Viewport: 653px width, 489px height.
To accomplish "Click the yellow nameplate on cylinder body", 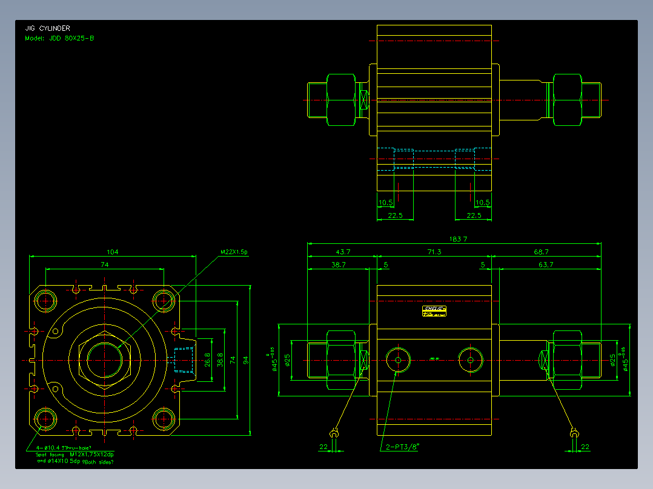I will tap(434, 311).
